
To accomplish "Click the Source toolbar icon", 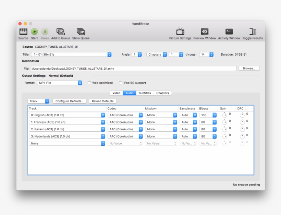I will (23, 32).
